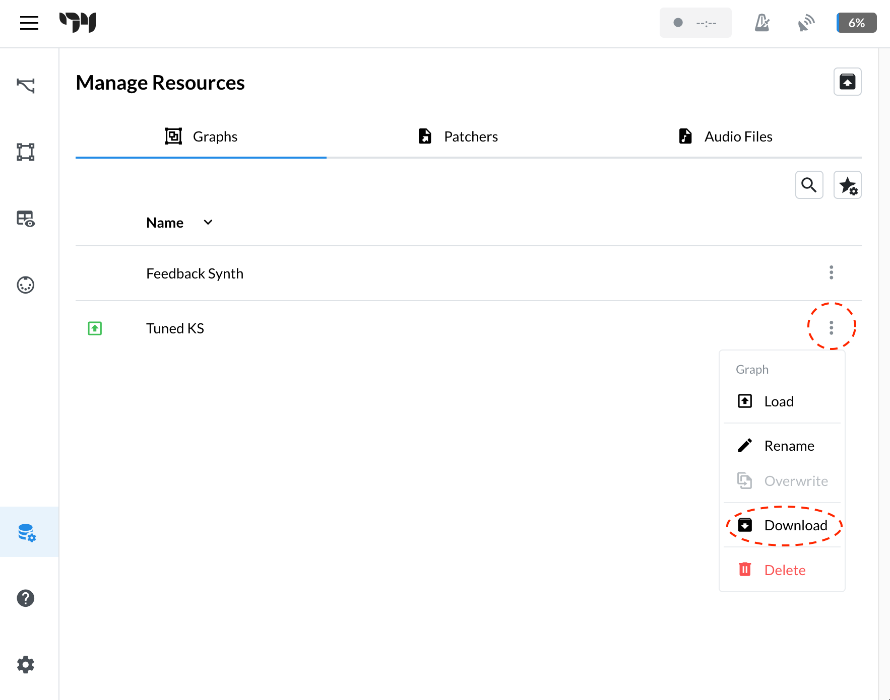Open the settings gear icon

(26, 665)
